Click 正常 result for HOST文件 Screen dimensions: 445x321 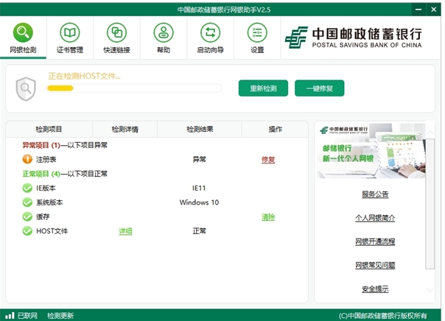[199, 231]
